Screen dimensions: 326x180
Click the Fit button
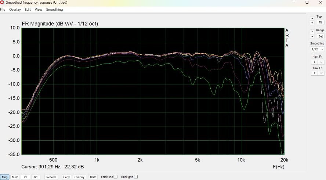[x=320, y=22]
